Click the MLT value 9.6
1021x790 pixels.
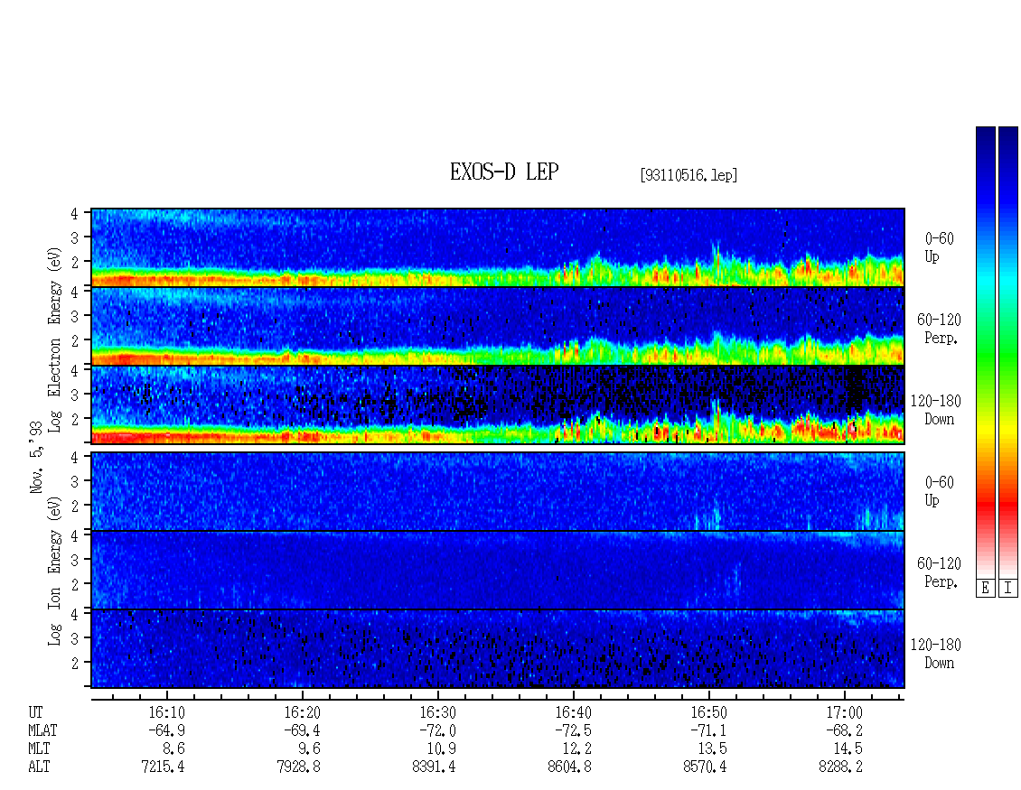309,749
